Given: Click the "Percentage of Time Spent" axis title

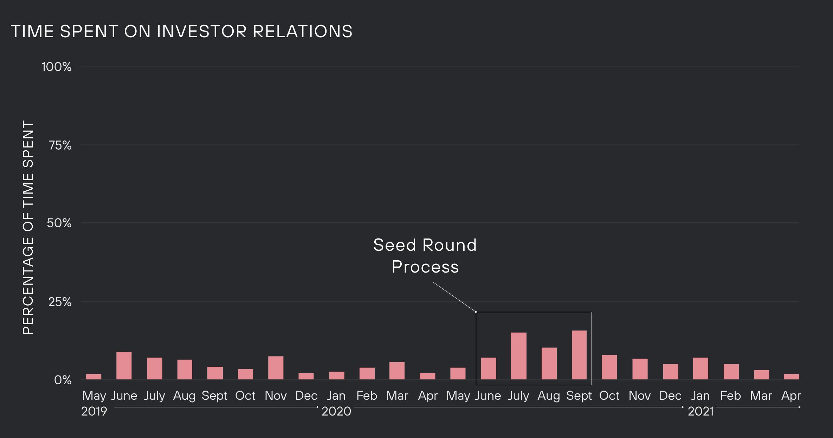Looking at the screenshot, I should click(x=28, y=228).
